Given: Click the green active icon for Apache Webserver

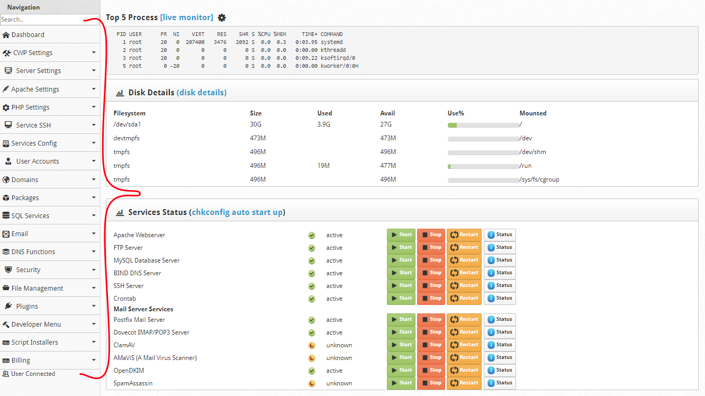Looking at the screenshot, I should click(x=312, y=235).
